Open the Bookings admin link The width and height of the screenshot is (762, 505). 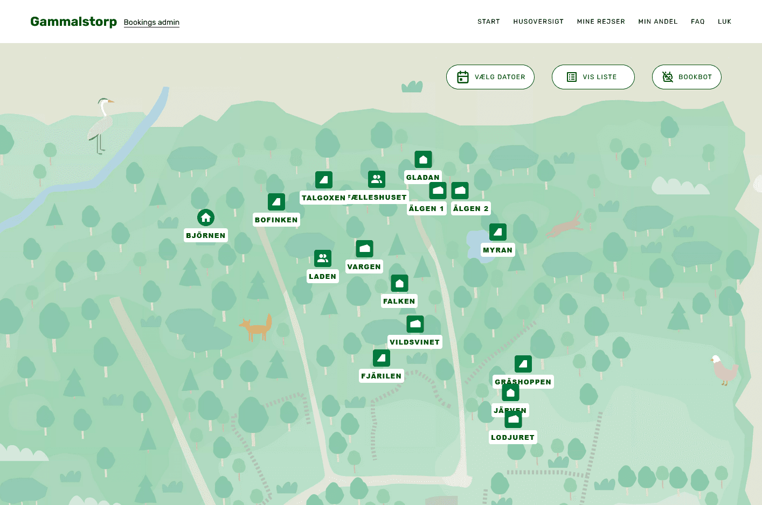tap(151, 23)
